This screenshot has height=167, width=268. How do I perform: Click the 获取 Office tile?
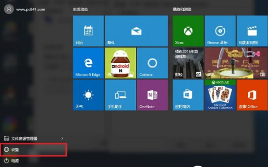[252, 95]
